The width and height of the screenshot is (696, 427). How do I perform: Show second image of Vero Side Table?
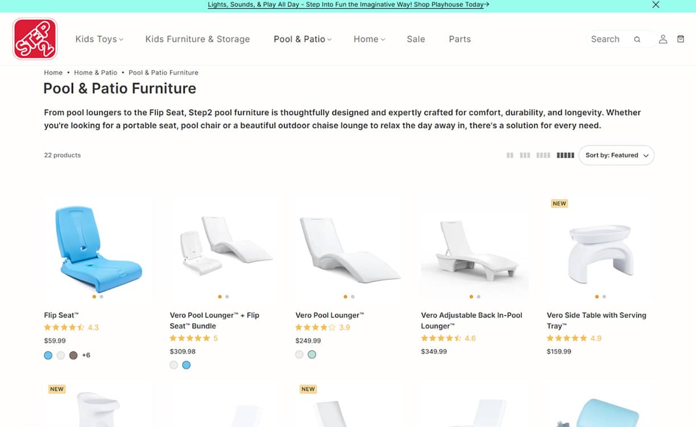coord(604,296)
